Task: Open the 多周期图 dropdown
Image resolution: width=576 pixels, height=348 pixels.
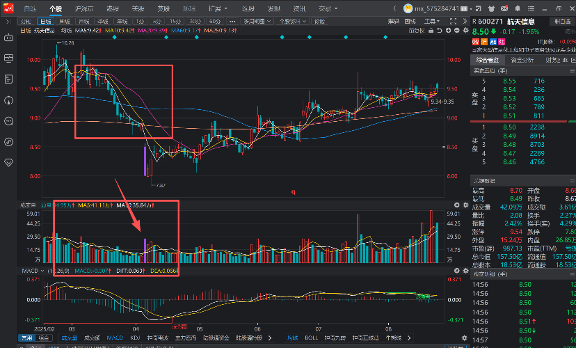Action: coord(257,22)
